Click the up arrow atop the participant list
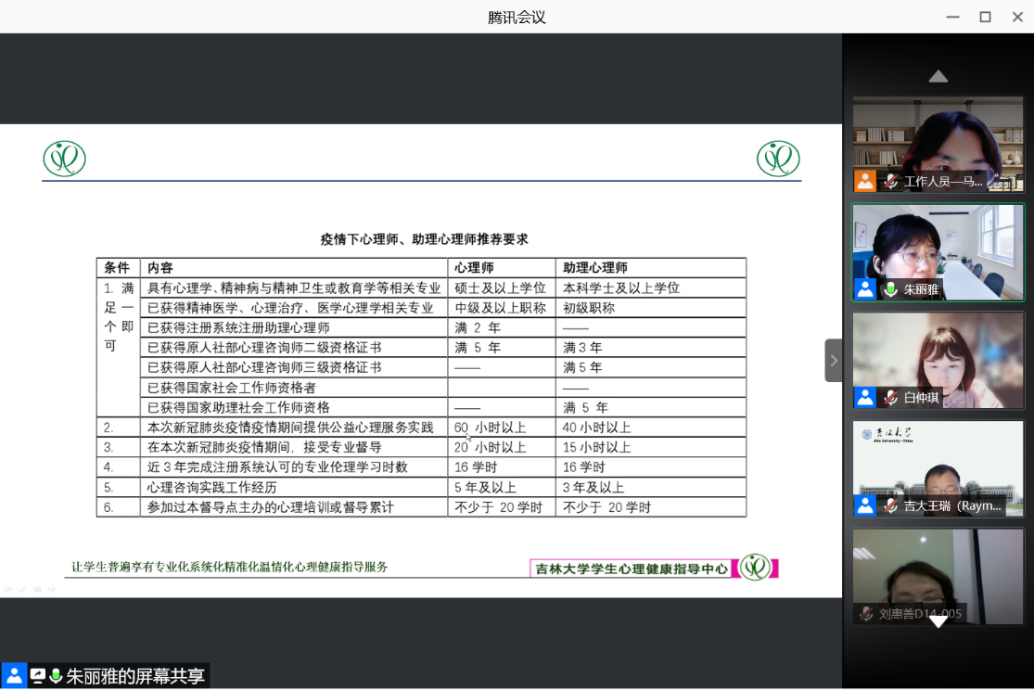The height and width of the screenshot is (690, 1034). point(938,76)
